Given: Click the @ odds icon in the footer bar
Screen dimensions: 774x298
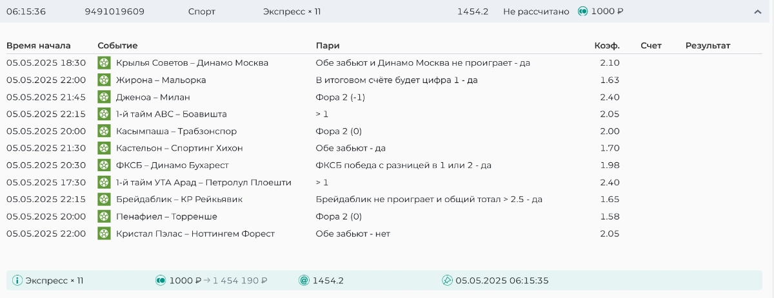Looking at the screenshot, I should pyautogui.click(x=304, y=281).
